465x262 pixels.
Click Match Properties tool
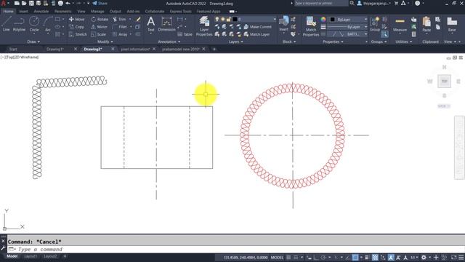(311, 26)
